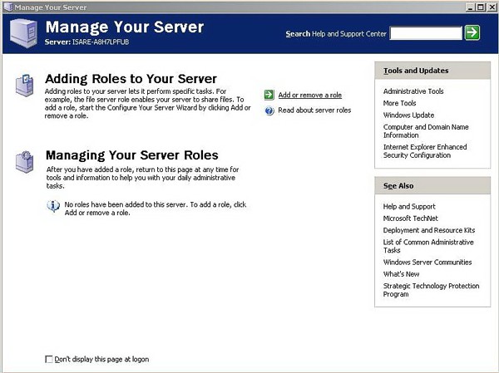This screenshot has width=499, height=373.
Task: Open List of Common Administrative Tasks
Action: click(x=428, y=246)
